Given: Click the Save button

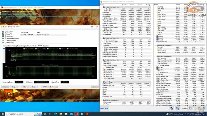Looking at the screenshot, I should tap(34, 87).
